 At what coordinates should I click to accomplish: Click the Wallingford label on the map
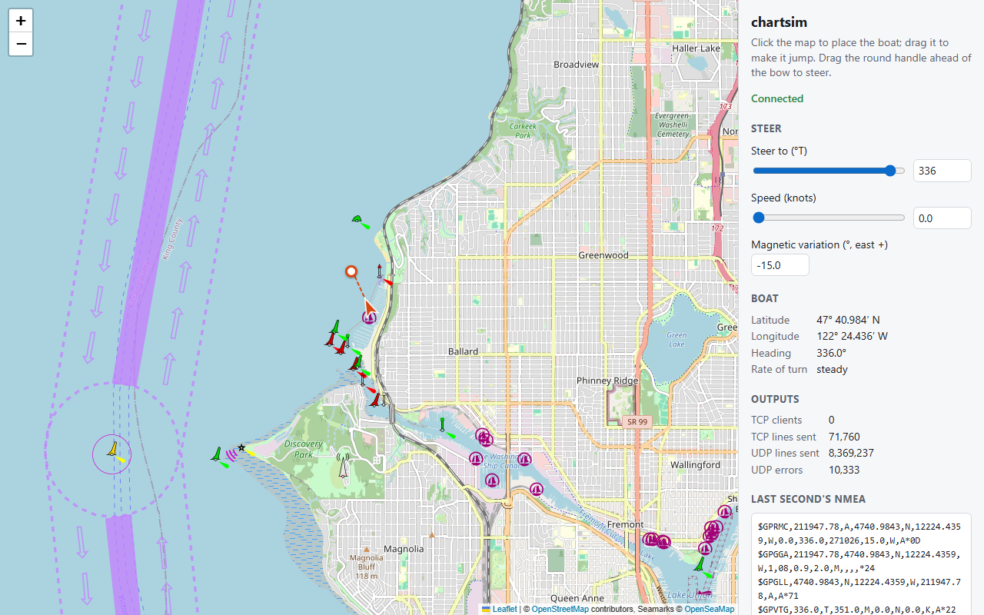pos(694,464)
